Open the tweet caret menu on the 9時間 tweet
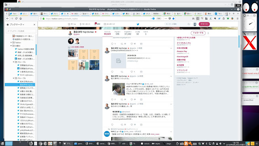The height and width of the screenshot is (146, 259). point(171,48)
